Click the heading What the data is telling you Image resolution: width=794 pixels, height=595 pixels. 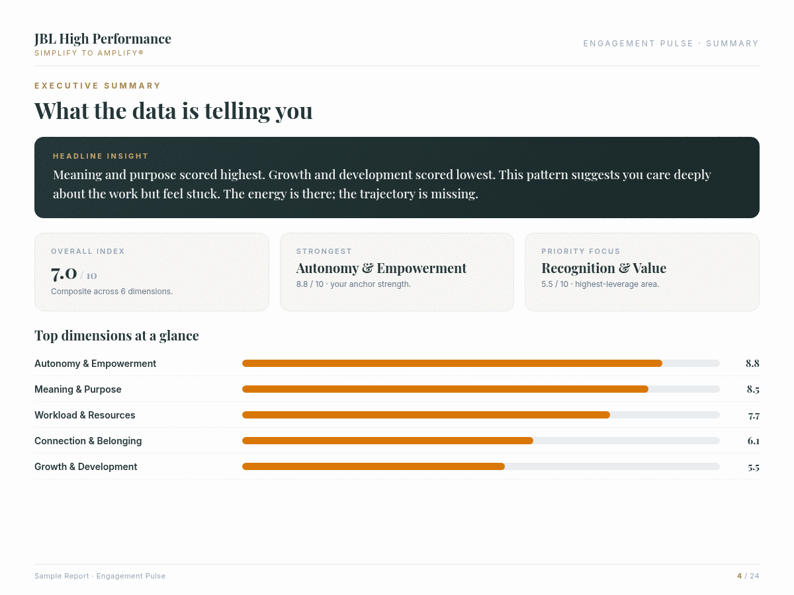[173, 110]
